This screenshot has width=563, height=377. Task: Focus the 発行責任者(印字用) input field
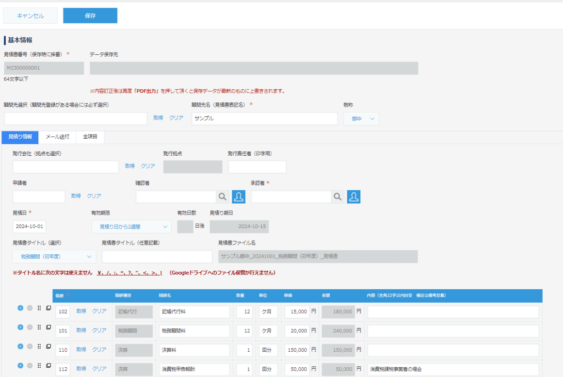(x=257, y=167)
